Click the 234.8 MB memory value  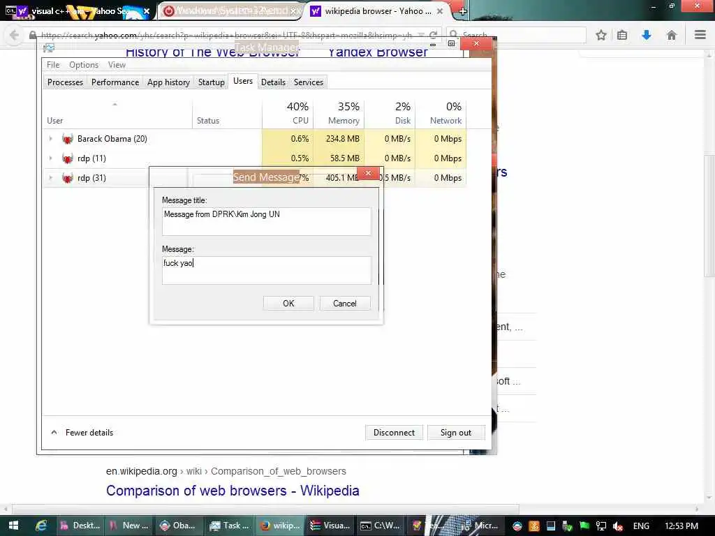342,139
